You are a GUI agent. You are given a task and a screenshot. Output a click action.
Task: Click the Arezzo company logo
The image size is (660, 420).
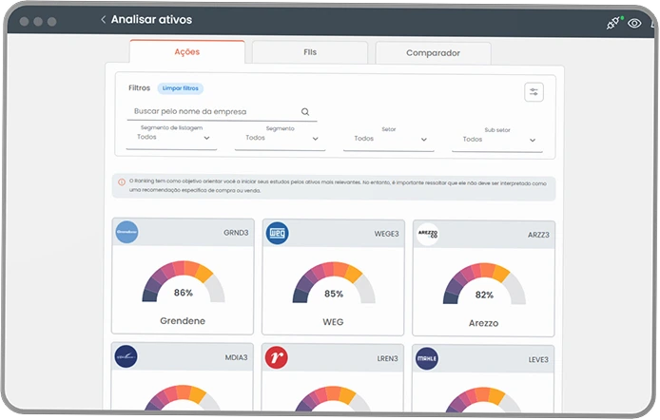[x=428, y=234]
